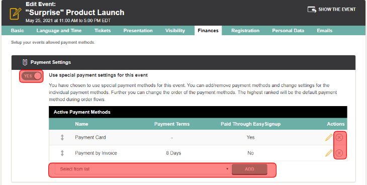Remove the Payment Card method

339,137
